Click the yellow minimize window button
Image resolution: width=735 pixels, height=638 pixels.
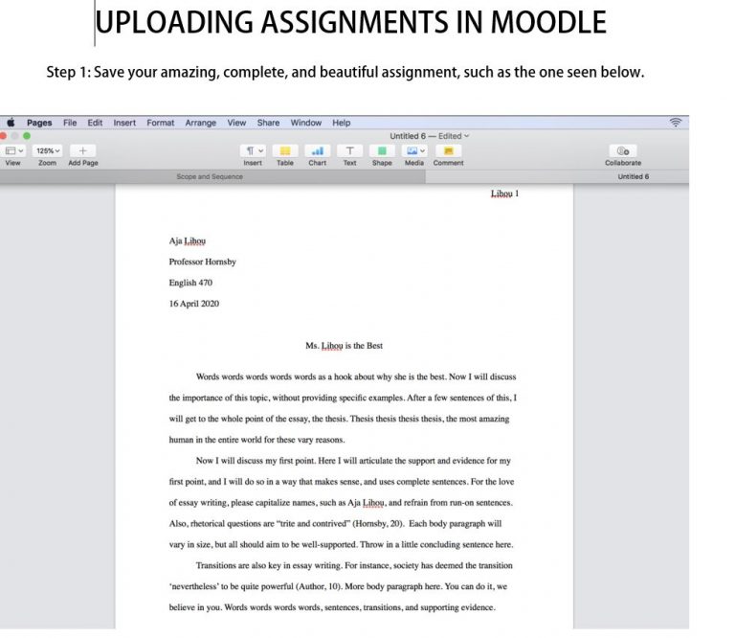point(15,136)
